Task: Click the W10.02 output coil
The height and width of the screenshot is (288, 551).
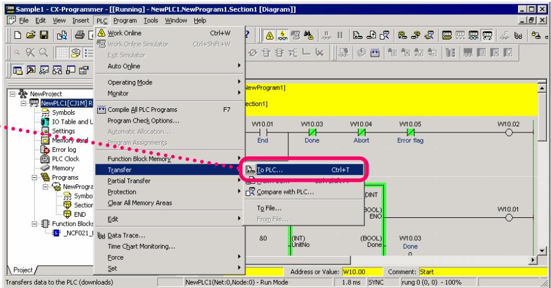Action: 509,133
